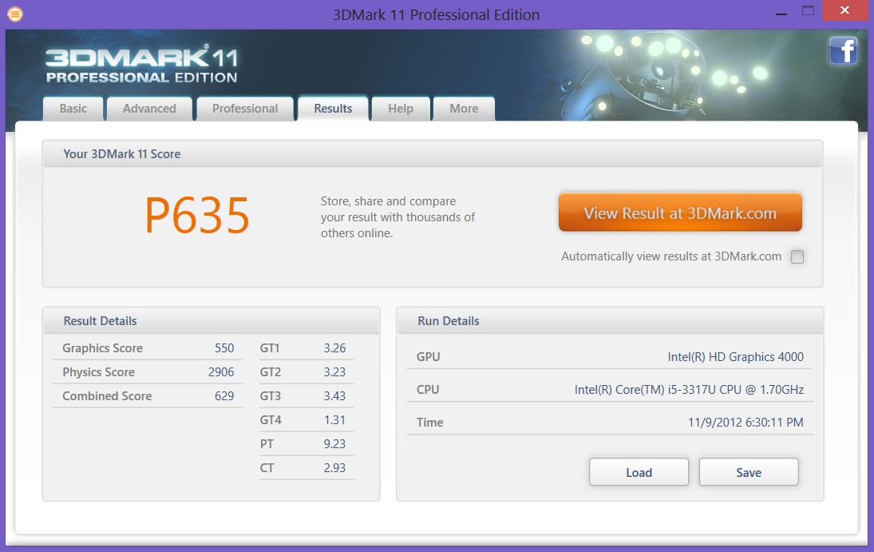Select the Combined Score value 629
This screenshot has height=552, width=874.
click(224, 396)
